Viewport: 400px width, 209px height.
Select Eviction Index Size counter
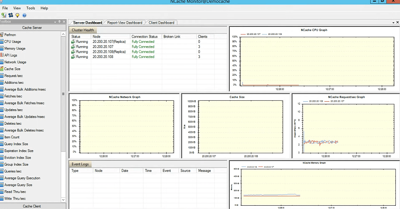click(17, 158)
